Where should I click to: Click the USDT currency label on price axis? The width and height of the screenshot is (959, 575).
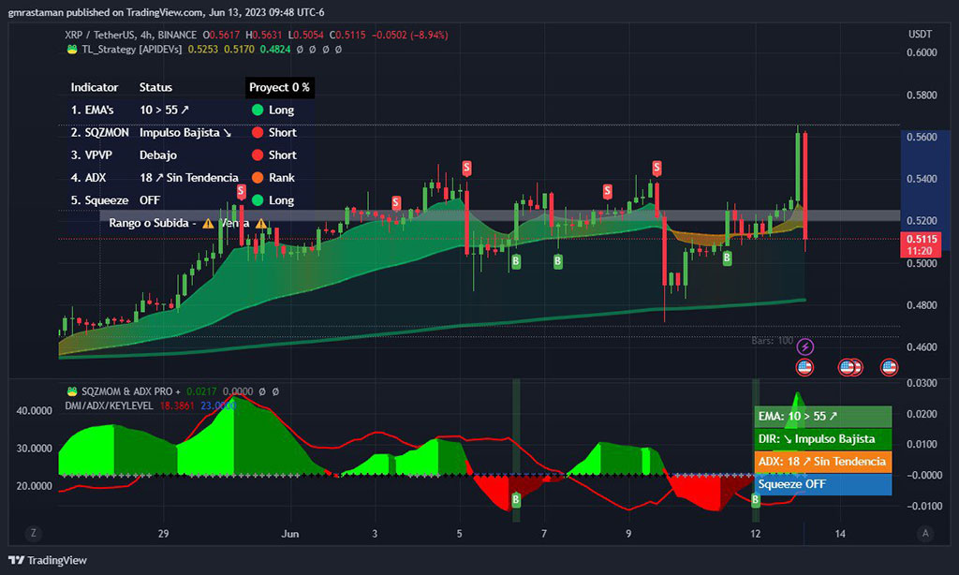920,35
